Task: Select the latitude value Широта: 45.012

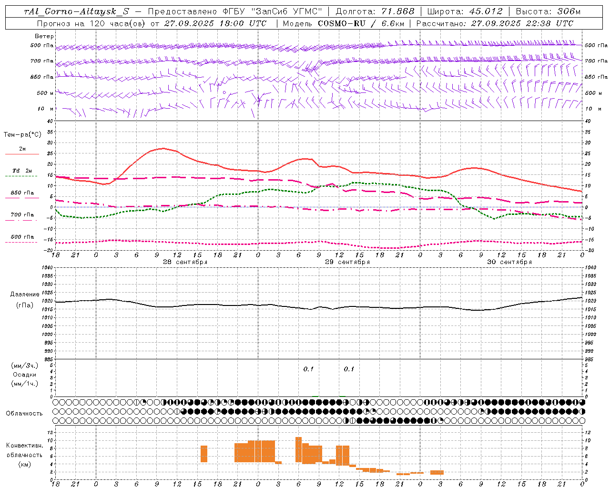Action: coord(465,11)
